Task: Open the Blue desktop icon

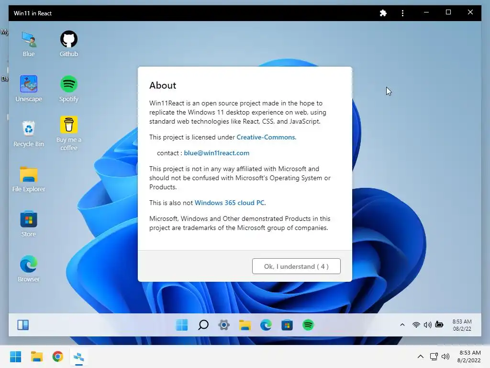Action: click(x=29, y=44)
